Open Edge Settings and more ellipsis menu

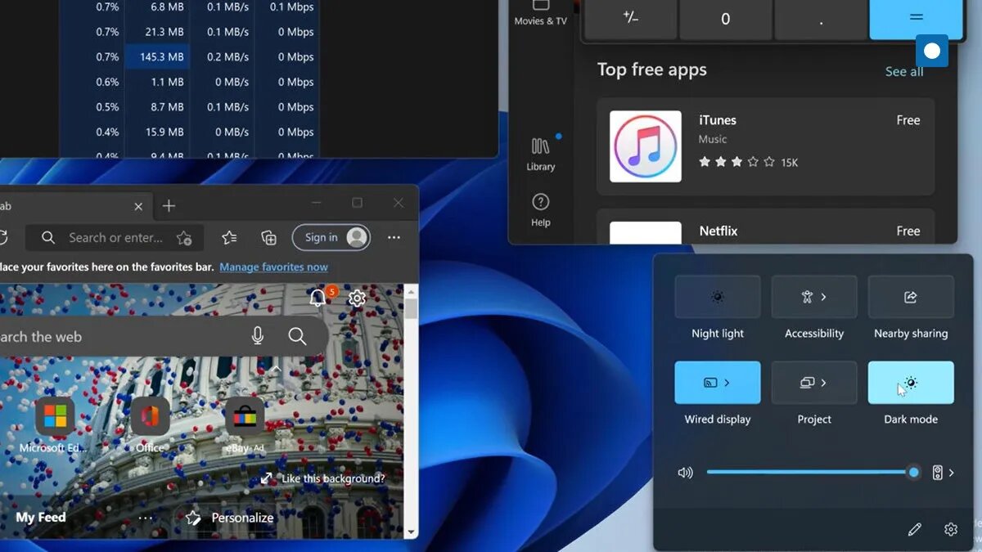(394, 238)
